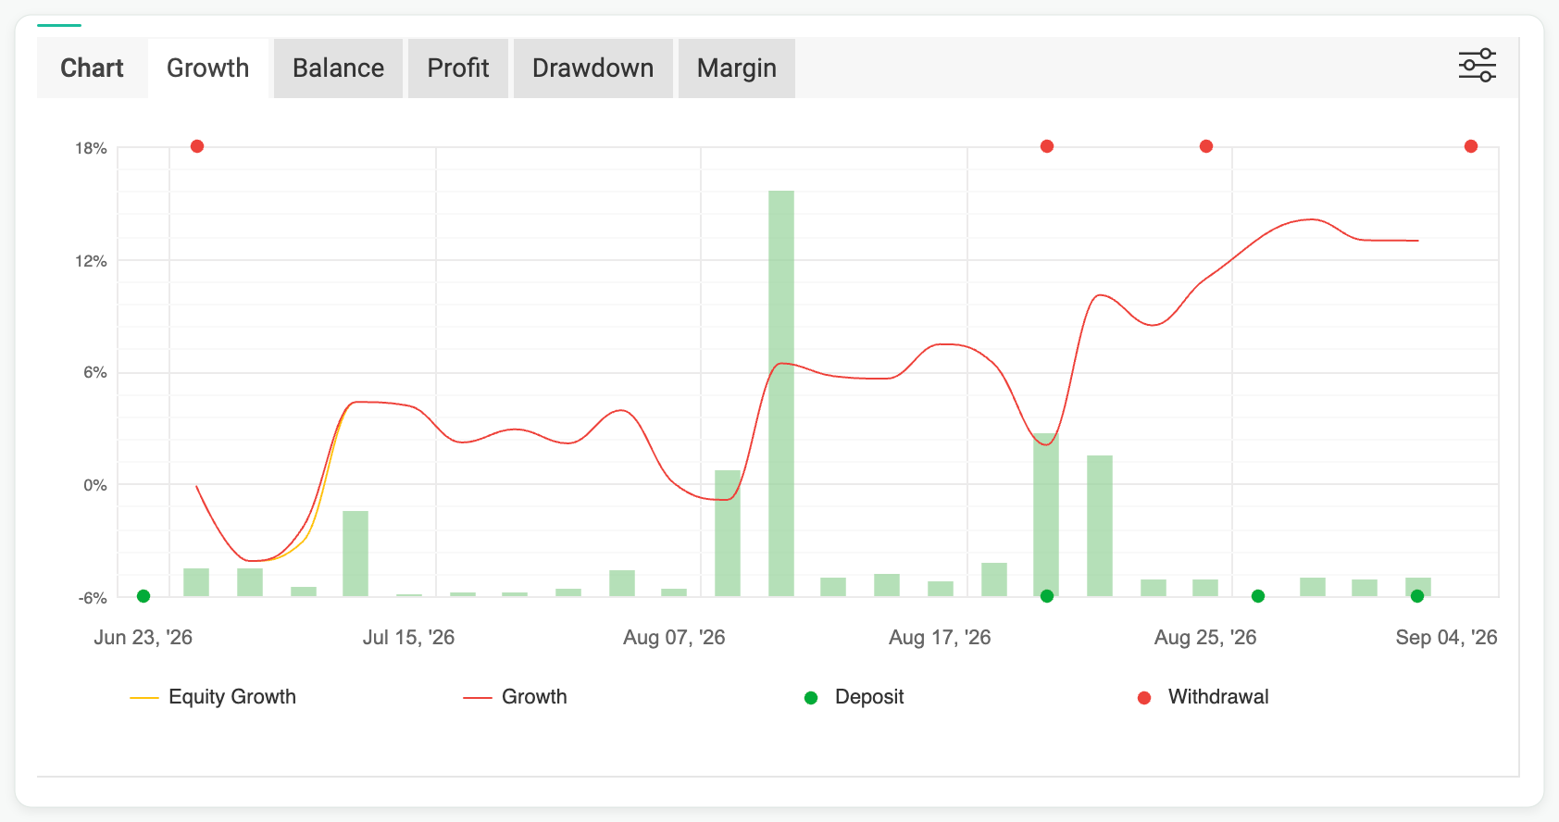The height and width of the screenshot is (822, 1559).
Task: Click the last withdrawal marker near Sep 04
Action: [x=1471, y=146]
